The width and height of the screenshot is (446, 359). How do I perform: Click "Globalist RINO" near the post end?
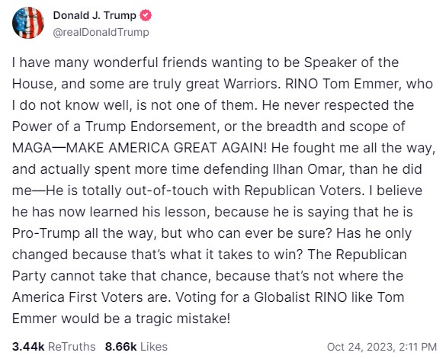click(300, 297)
